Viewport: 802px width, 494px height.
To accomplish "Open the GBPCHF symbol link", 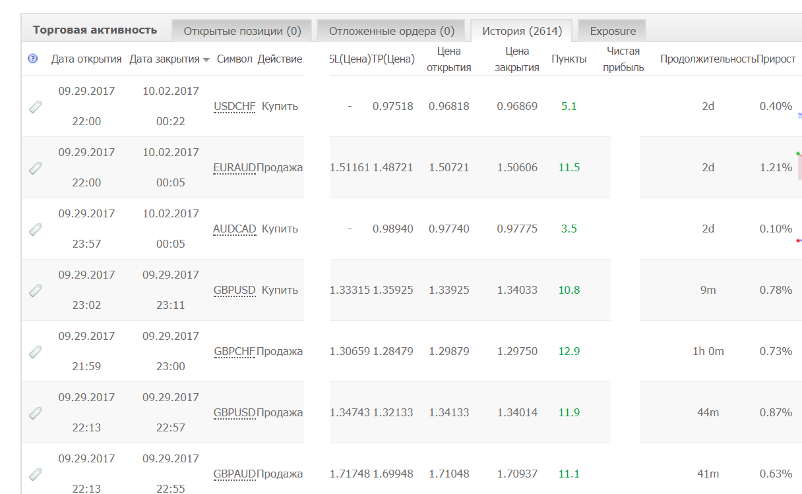I will pos(235,351).
